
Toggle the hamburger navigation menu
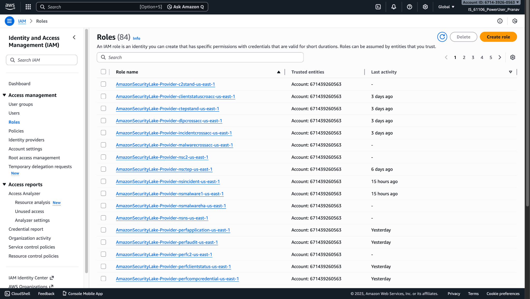(9, 21)
